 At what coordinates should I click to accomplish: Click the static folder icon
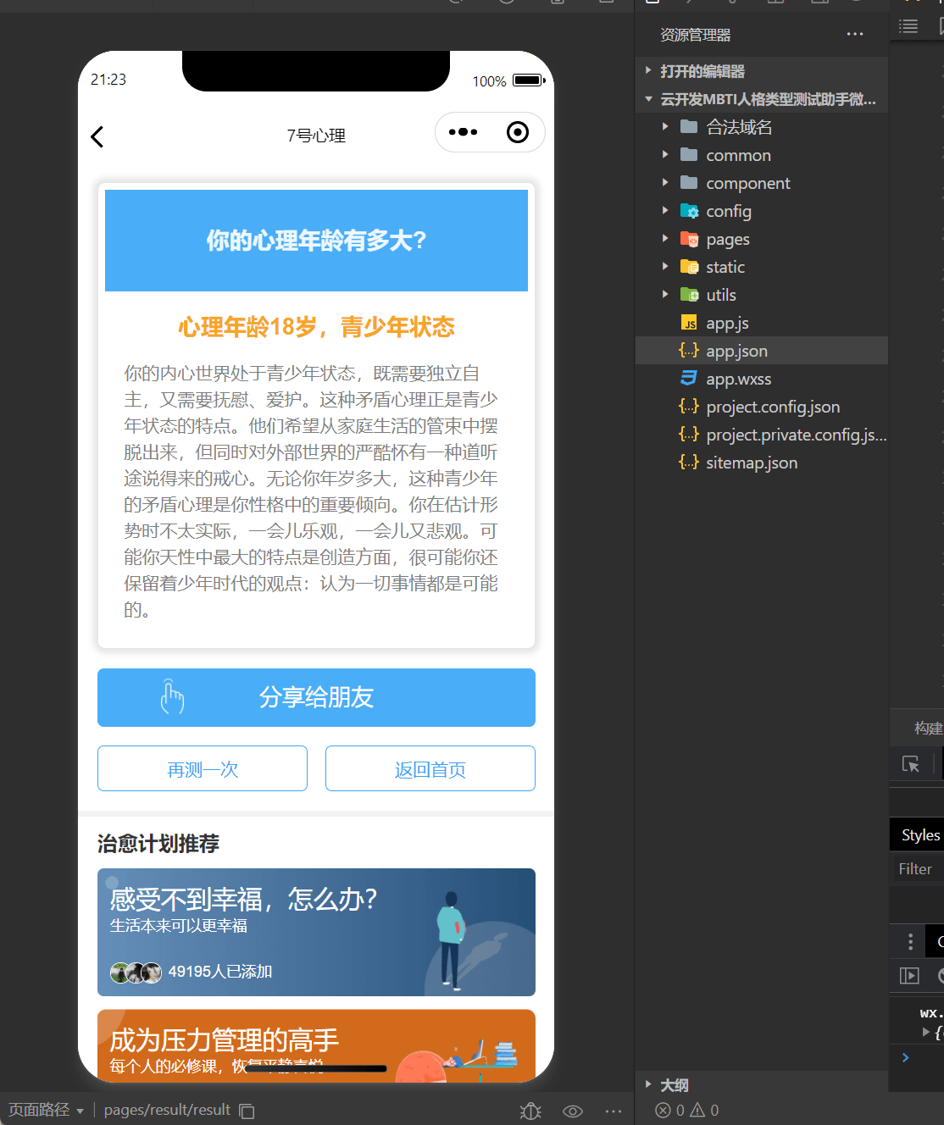(689, 267)
